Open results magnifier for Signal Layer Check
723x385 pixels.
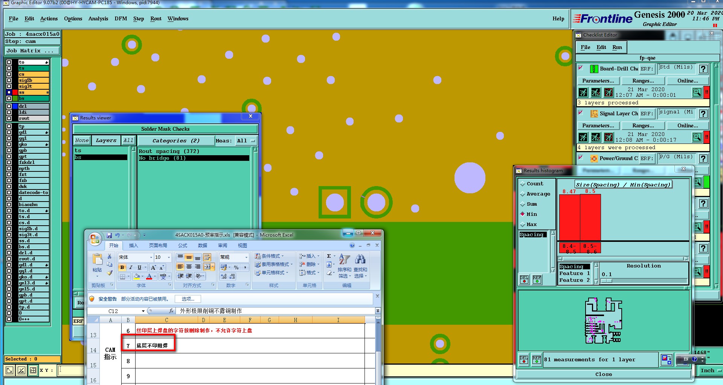[697, 137]
